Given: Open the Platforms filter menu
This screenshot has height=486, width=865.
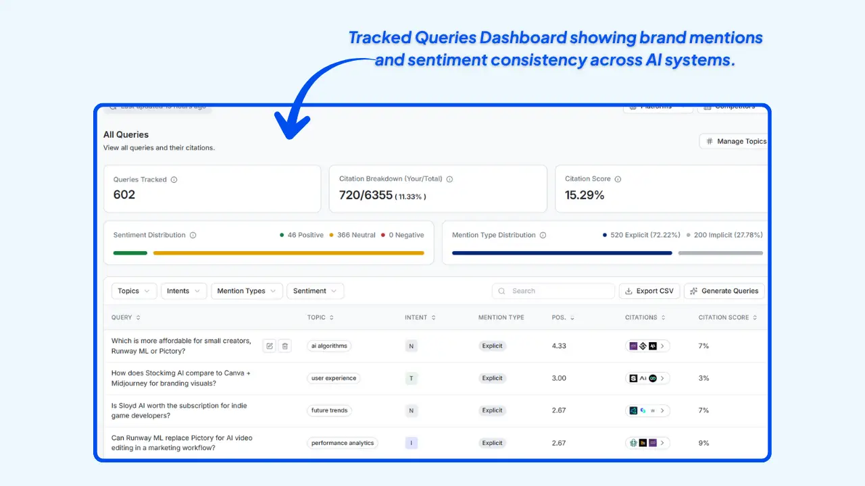Looking at the screenshot, I should (657, 106).
